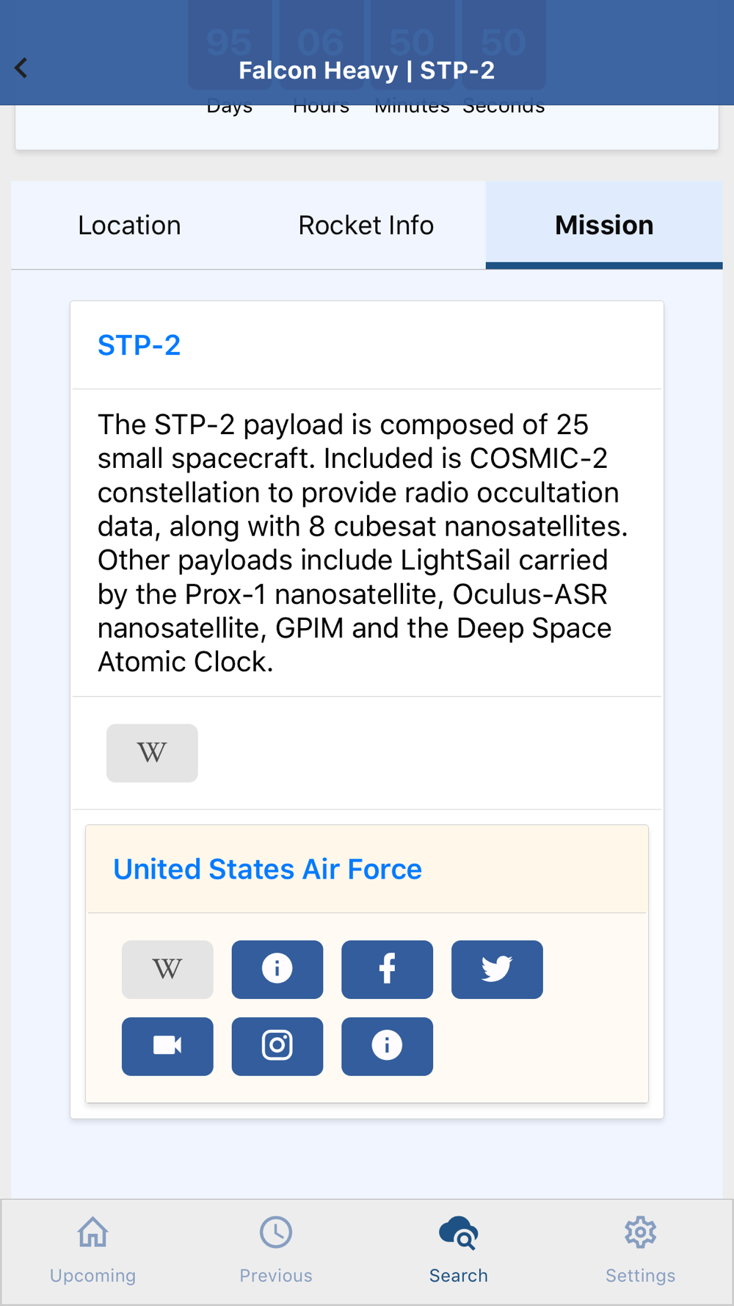
Task: Tap the STP-2 mission title link
Action: click(139, 345)
